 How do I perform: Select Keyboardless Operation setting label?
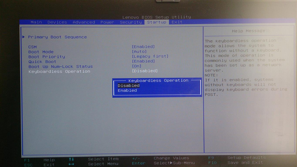click(x=59, y=71)
